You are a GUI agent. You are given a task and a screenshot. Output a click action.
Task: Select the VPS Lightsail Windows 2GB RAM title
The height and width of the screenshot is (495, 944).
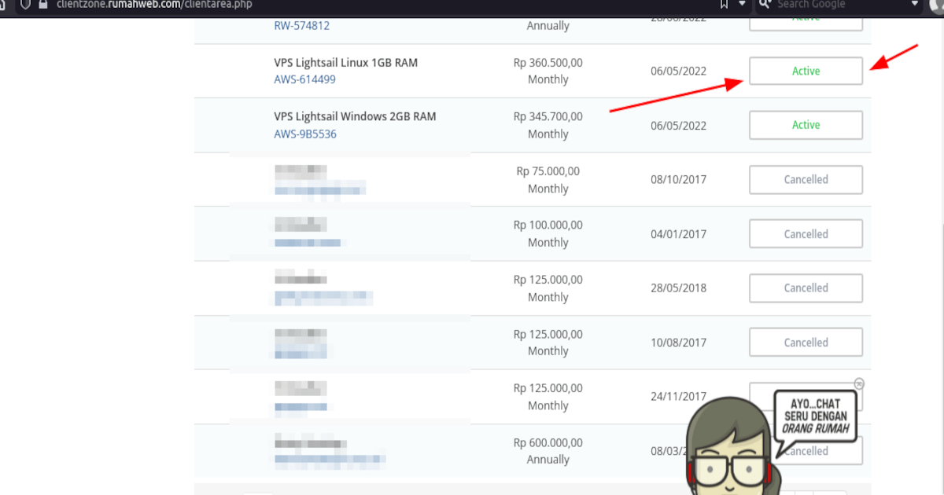click(355, 116)
